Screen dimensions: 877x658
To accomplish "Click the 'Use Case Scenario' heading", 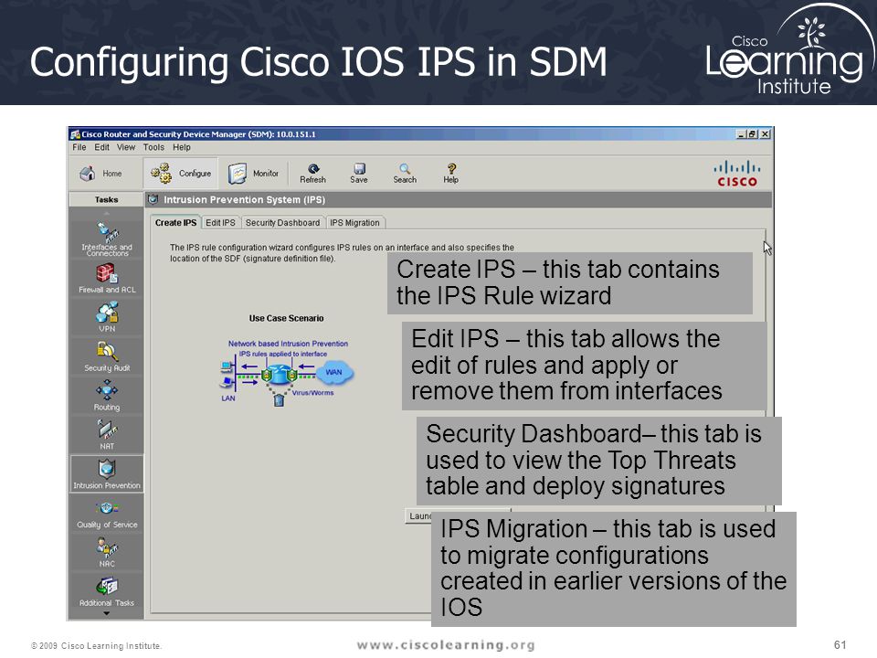I will [286, 318].
